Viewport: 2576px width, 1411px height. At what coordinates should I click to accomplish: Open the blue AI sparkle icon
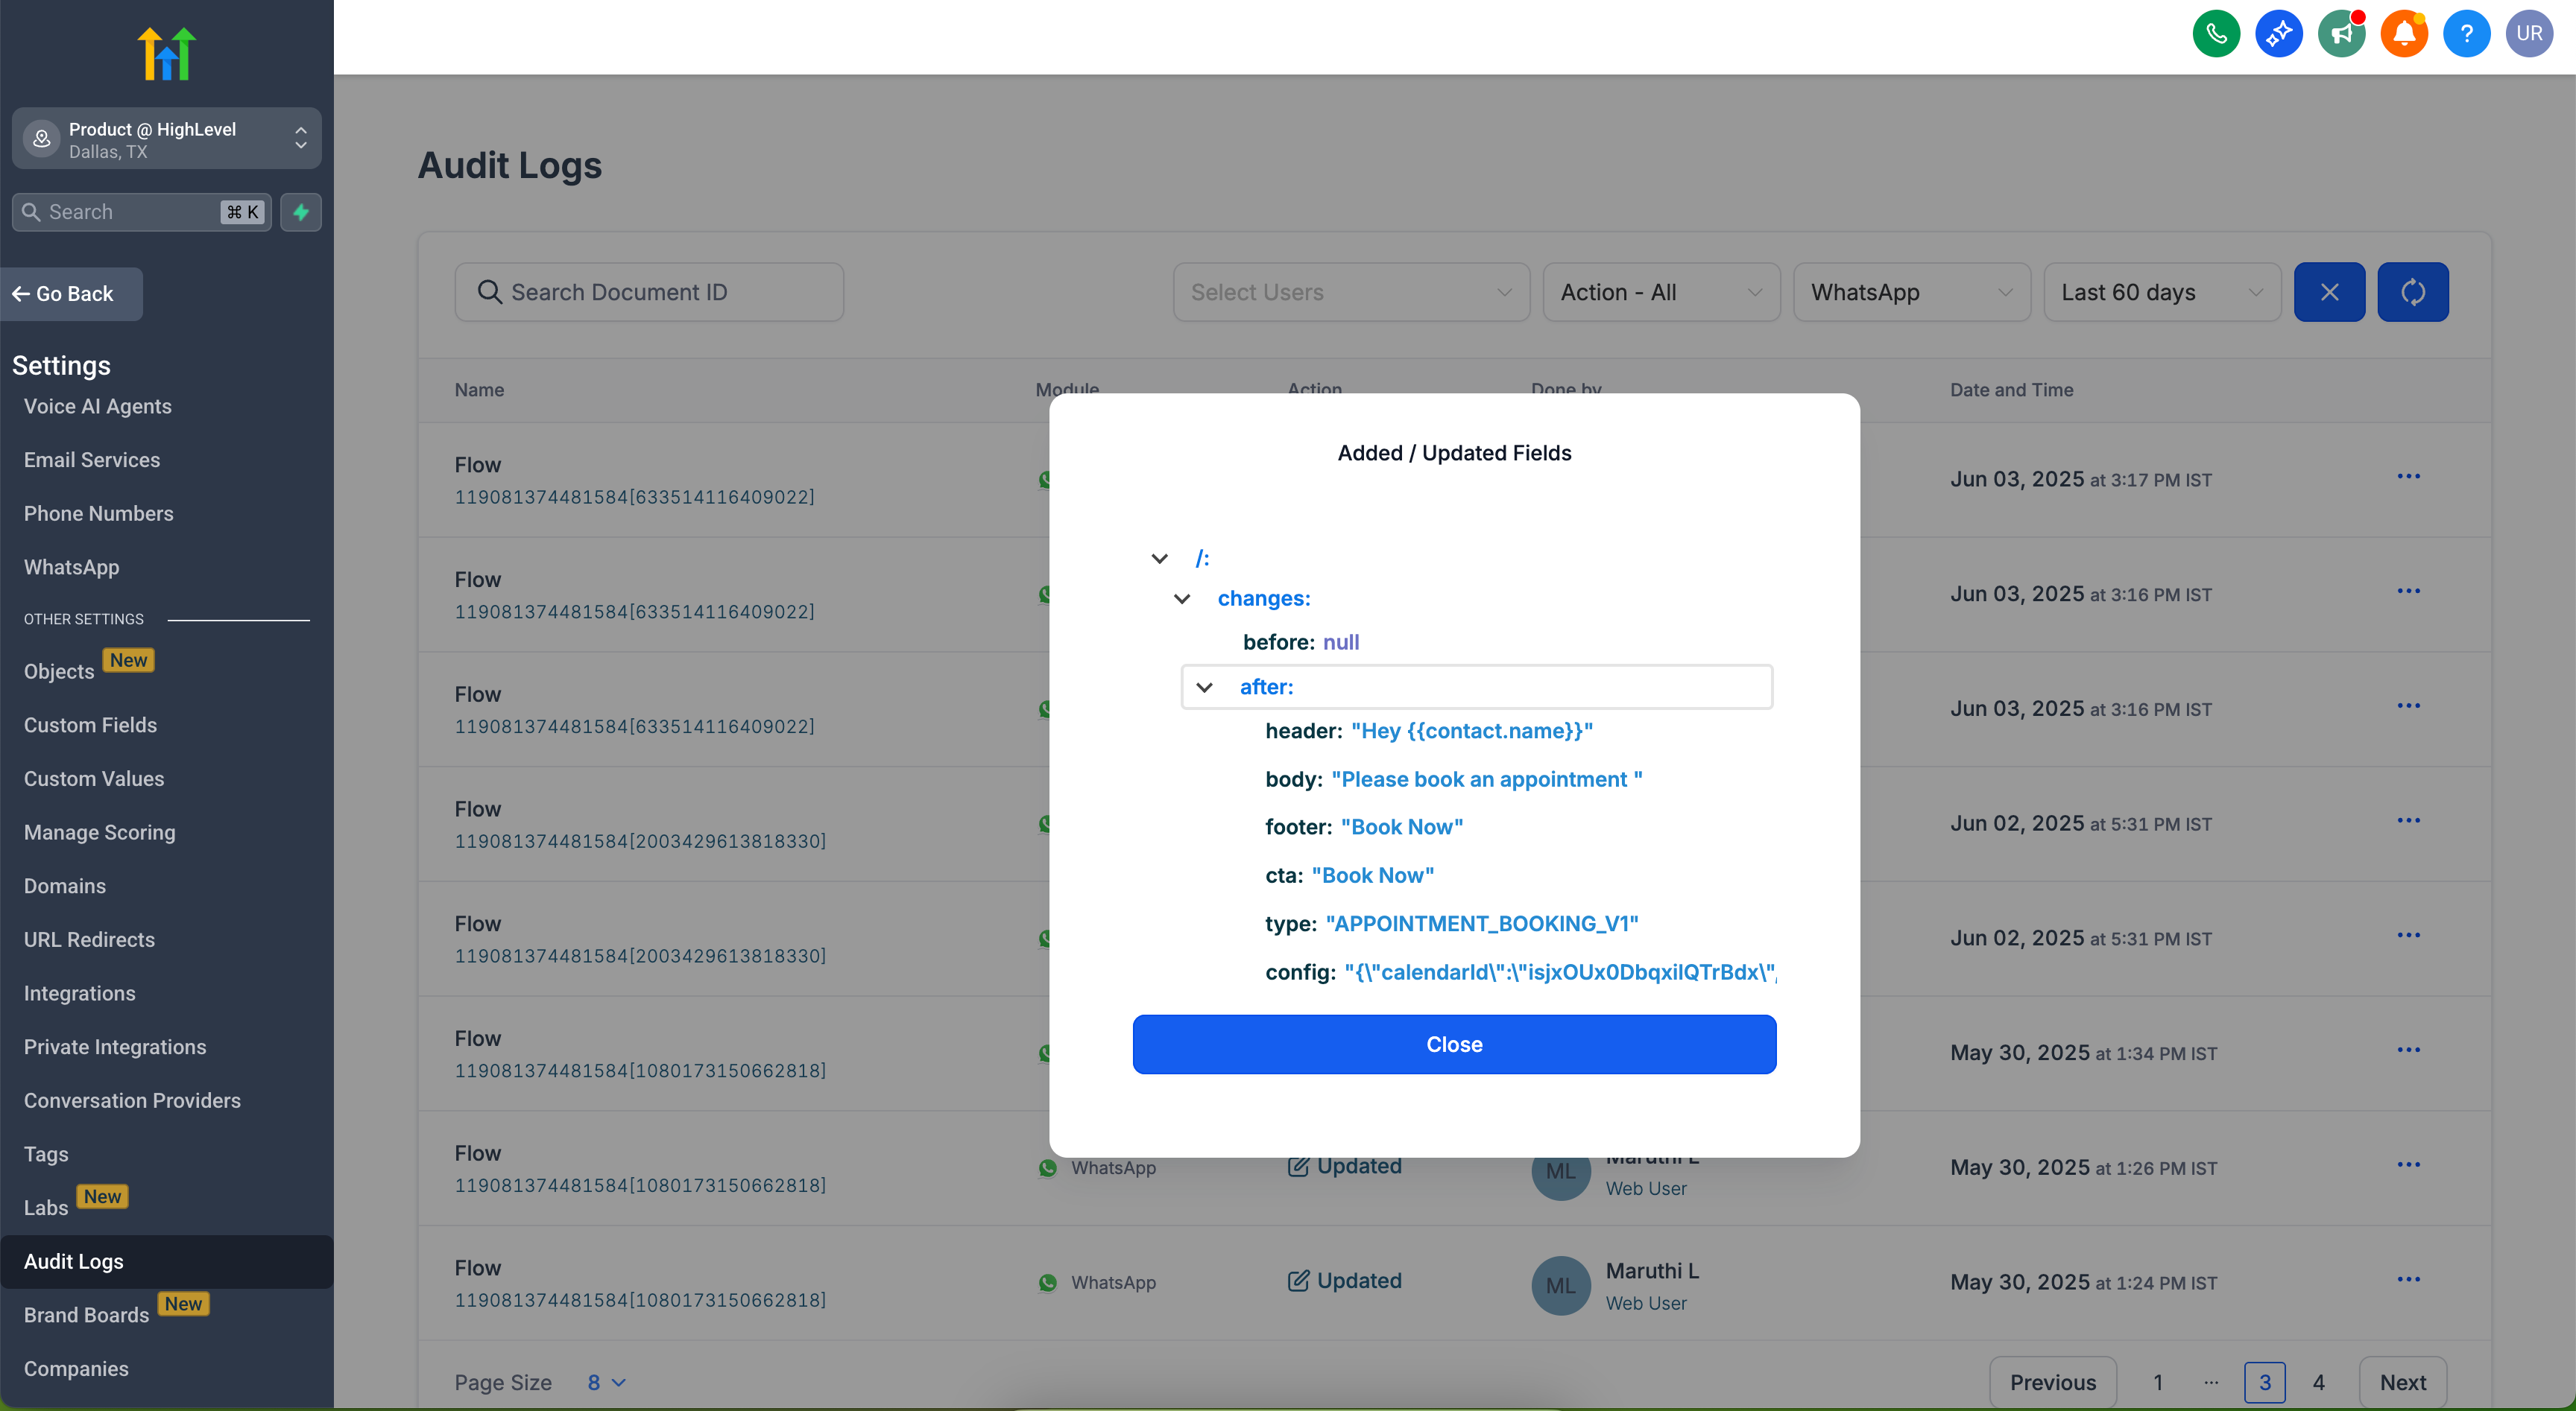(2279, 34)
